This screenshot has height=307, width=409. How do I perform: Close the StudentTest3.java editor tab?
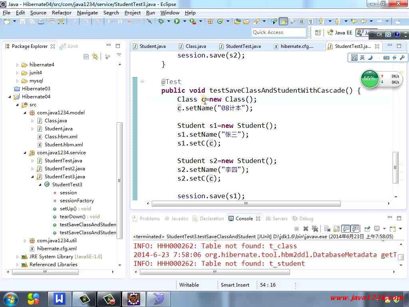coord(377,46)
